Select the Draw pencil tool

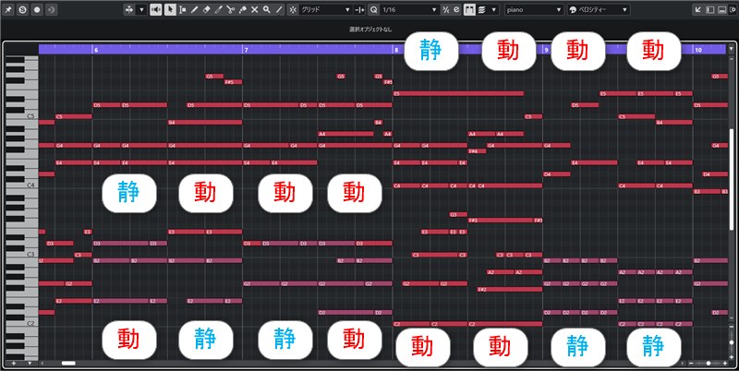click(x=194, y=9)
